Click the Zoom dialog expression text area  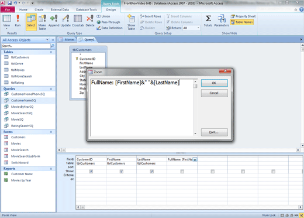(x=142, y=107)
